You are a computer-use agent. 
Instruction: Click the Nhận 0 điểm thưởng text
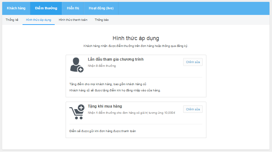coord(102,66)
